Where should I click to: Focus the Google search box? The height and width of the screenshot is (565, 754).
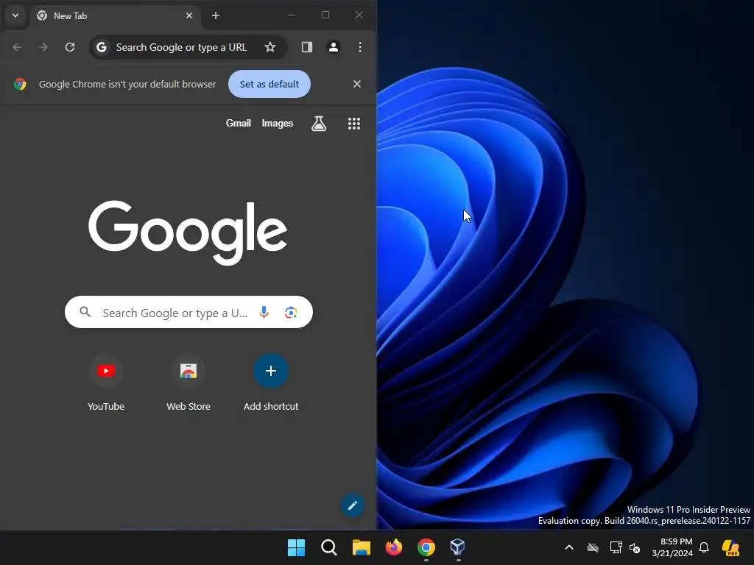tap(188, 312)
